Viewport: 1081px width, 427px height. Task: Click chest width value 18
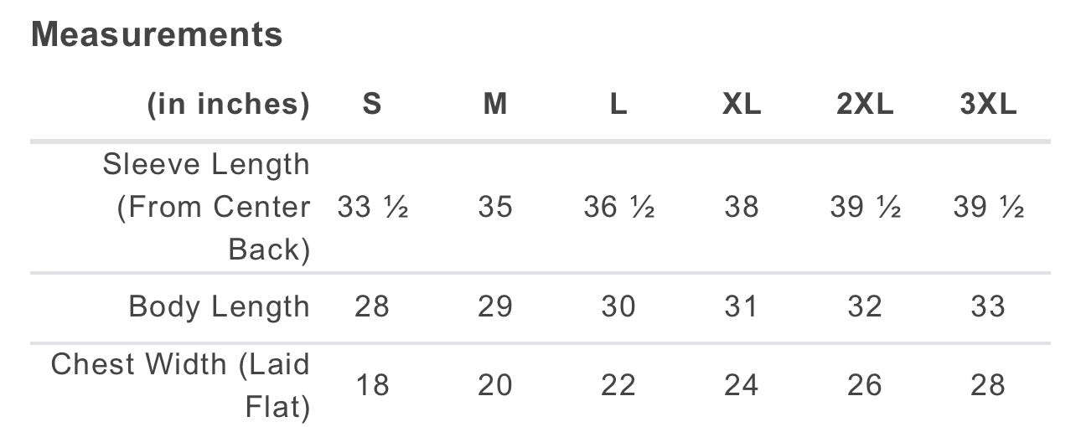[372, 385]
